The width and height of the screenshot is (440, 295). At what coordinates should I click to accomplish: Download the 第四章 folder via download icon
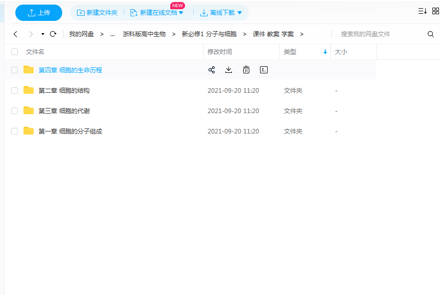229,70
